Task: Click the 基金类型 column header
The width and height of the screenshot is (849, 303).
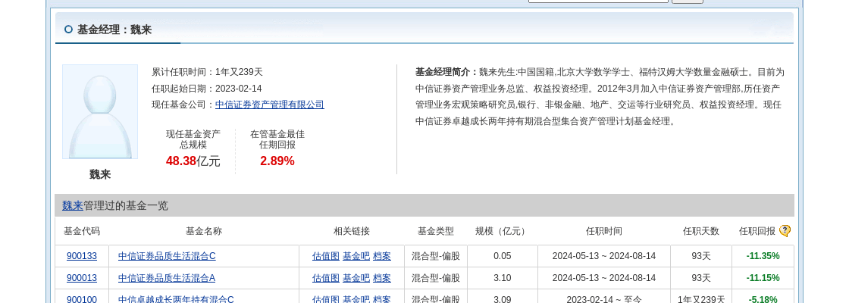Action: [x=435, y=231]
